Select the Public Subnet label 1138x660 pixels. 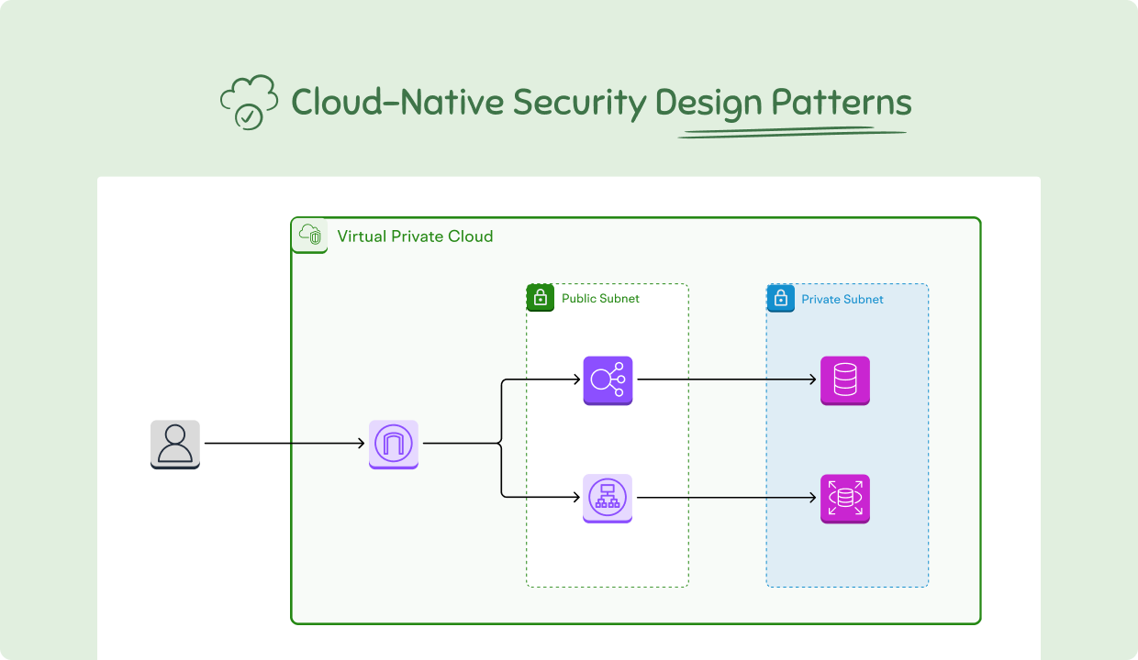[x=599, y=298]
